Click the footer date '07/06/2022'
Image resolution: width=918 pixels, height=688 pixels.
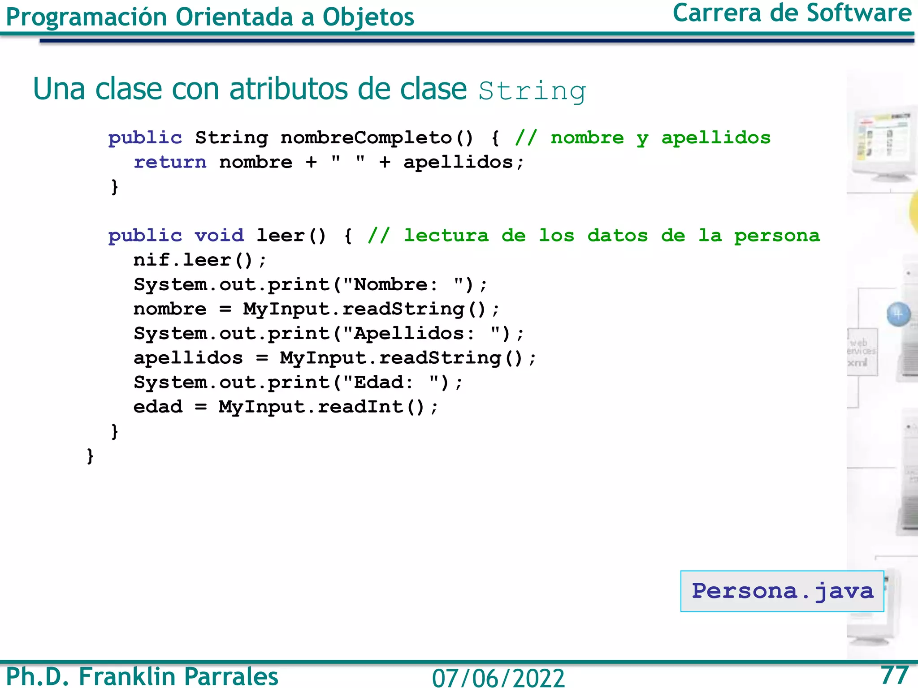click(498, 678)
